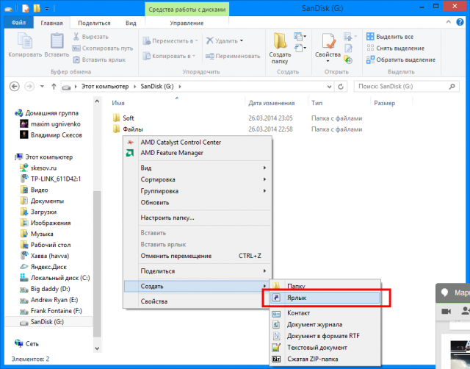
Task: Click Свойства in the context menu
Action: [x=198, y=301]
